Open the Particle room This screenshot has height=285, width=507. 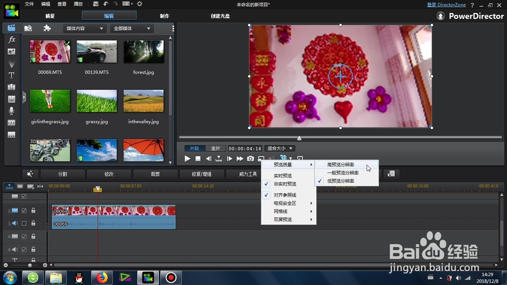click(11, 63)
